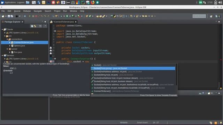Screen dimensions: 223x125
Task: Open the Lugares menu in the top panel
Action: click(21, 2)
